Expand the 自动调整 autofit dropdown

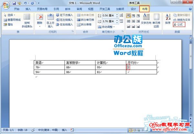pos(114,27)
